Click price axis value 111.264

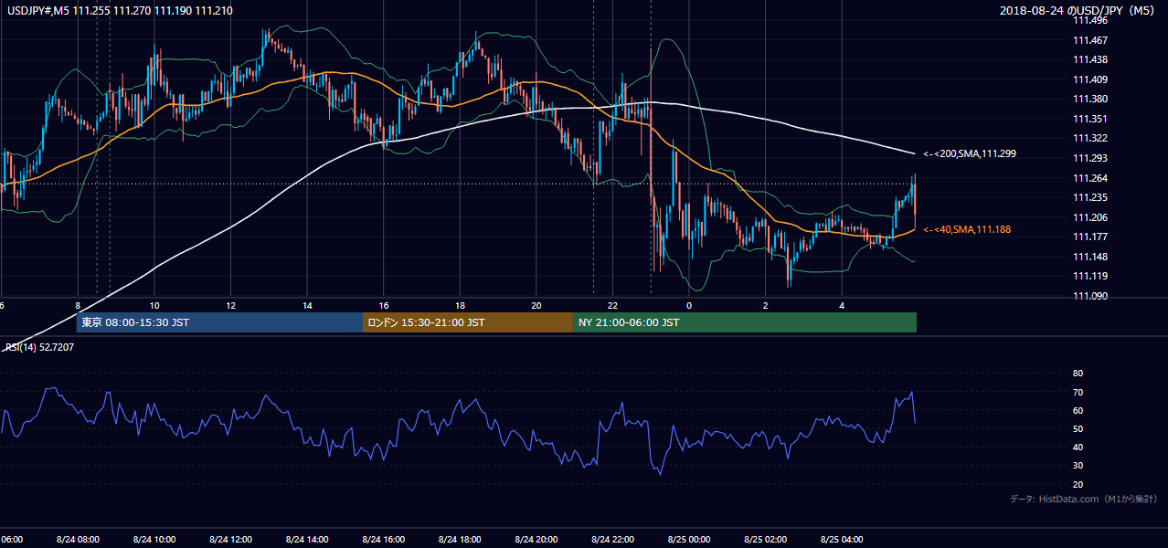coord(1091,178)
